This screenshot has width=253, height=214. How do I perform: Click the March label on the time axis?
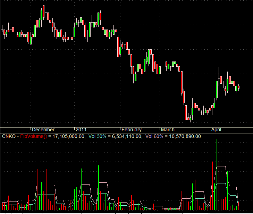(168, 130)
